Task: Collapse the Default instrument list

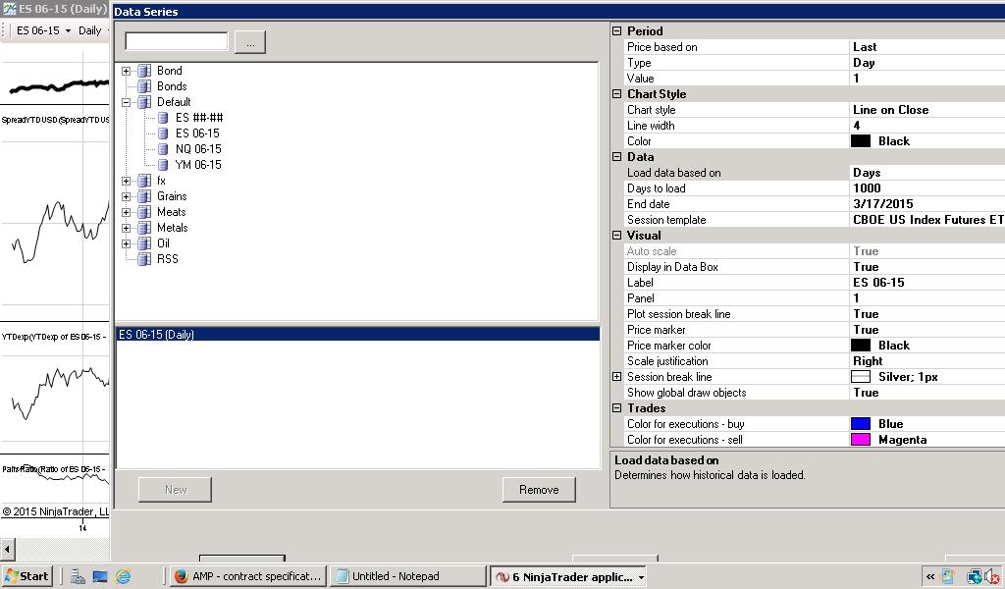Action: coord(127,102)
